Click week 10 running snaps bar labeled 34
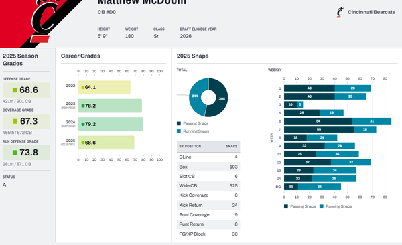 click(x=337, y=154)
